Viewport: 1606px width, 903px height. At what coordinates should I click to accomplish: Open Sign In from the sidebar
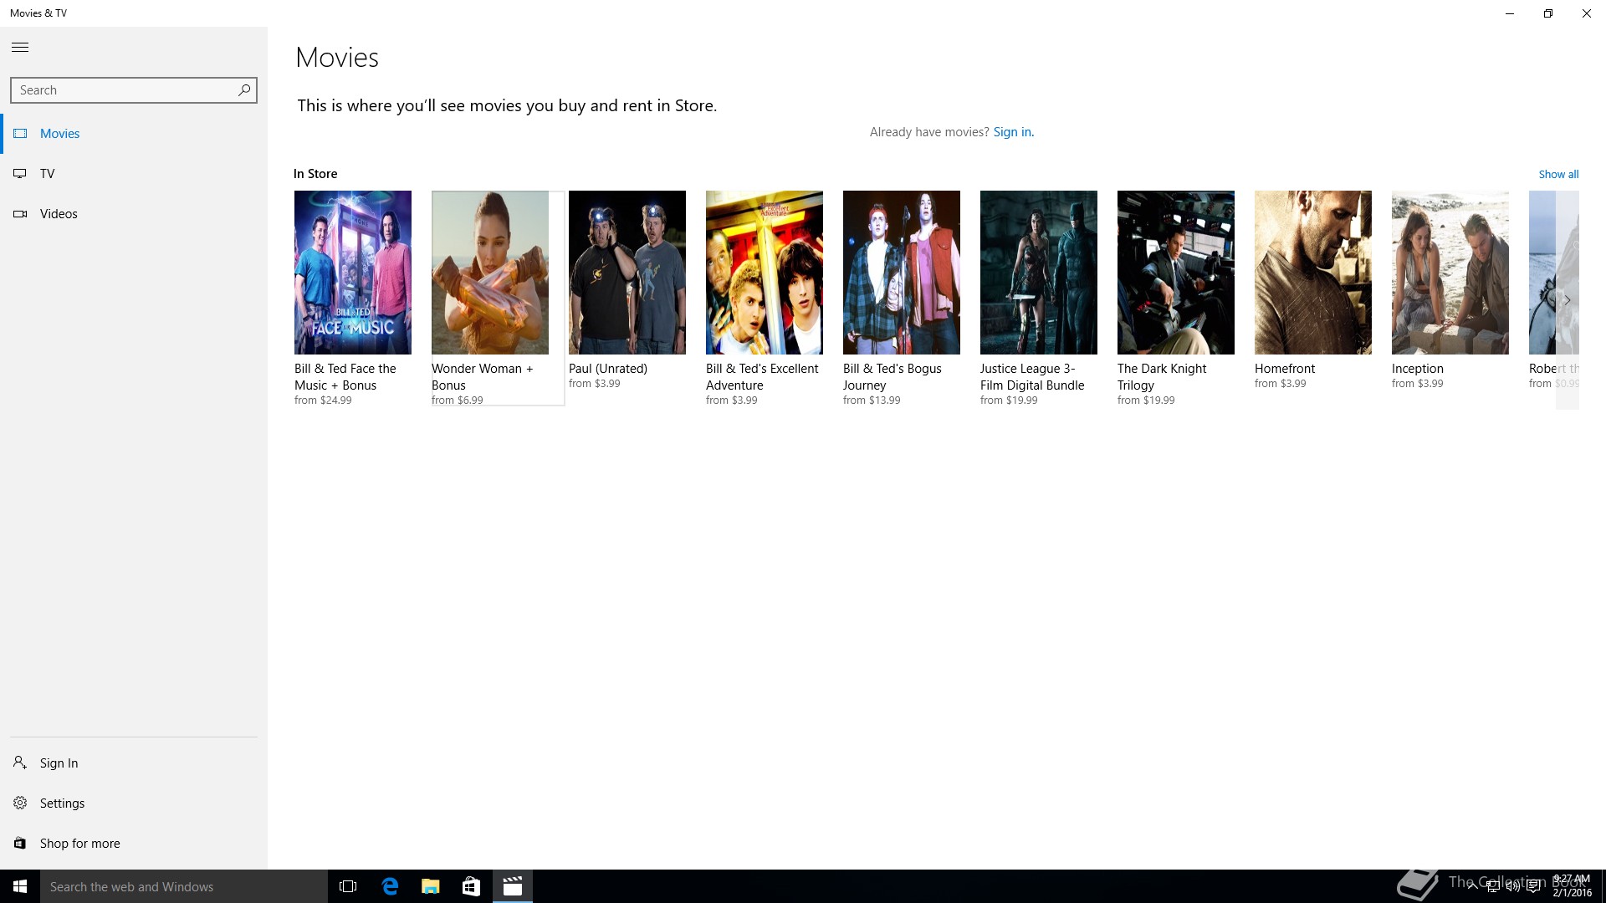pyautogui.click(x=134, y=763)
